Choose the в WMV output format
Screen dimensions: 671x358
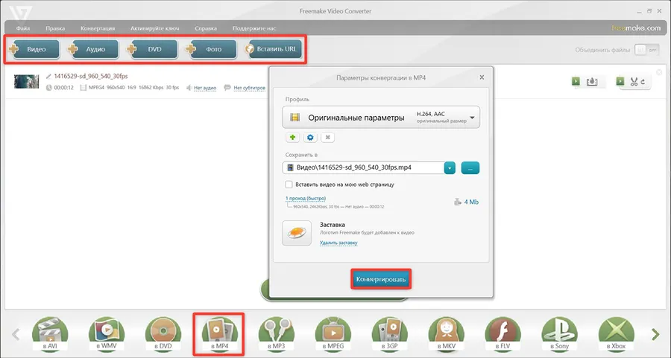click(107, 334)
